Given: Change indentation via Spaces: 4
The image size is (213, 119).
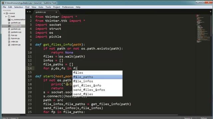Looking at the screenshot, I should [188, 118].
